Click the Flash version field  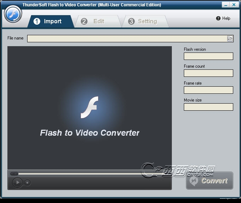point(209,56)
